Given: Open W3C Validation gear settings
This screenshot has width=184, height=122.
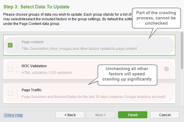Looking at the screenshot, I should point(167,69).
